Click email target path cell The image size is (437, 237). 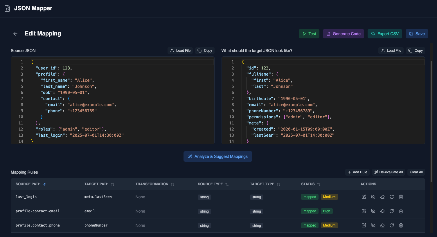pyautogui.click(x=90, y=211)
